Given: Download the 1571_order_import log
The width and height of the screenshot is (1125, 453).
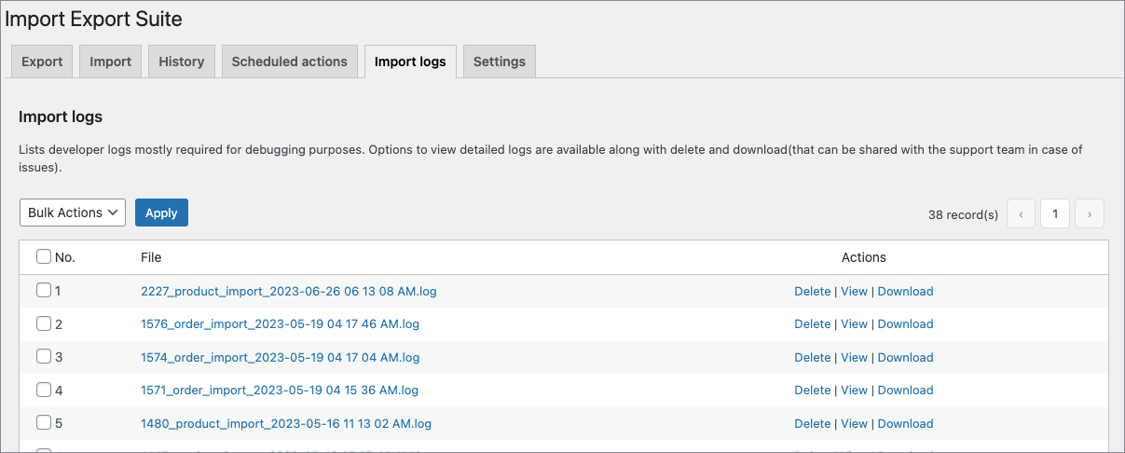Looking at the screenshot, I should 905,390.
